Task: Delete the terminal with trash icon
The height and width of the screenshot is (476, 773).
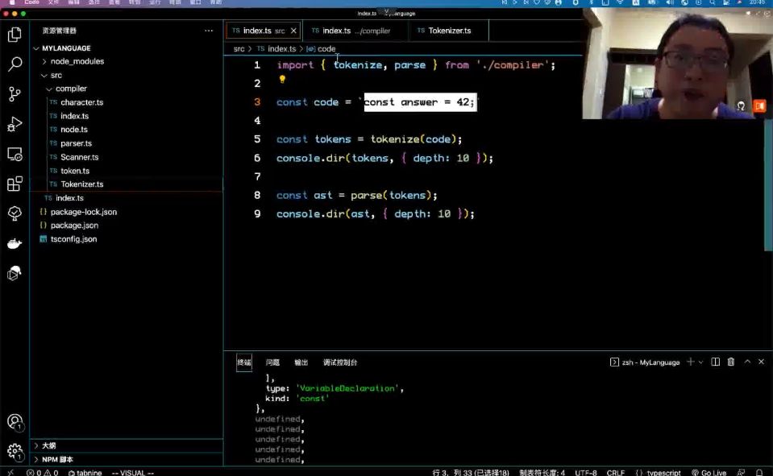Action: tap(731, 362)
